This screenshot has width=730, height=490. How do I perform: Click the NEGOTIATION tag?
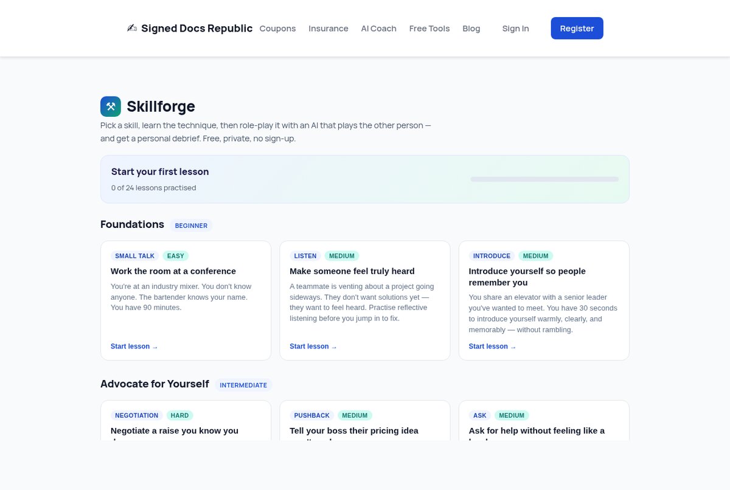[137, 415]
